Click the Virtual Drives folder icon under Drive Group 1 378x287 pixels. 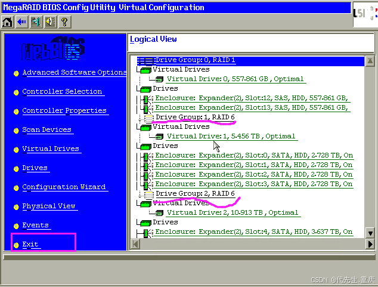point(145,128)
